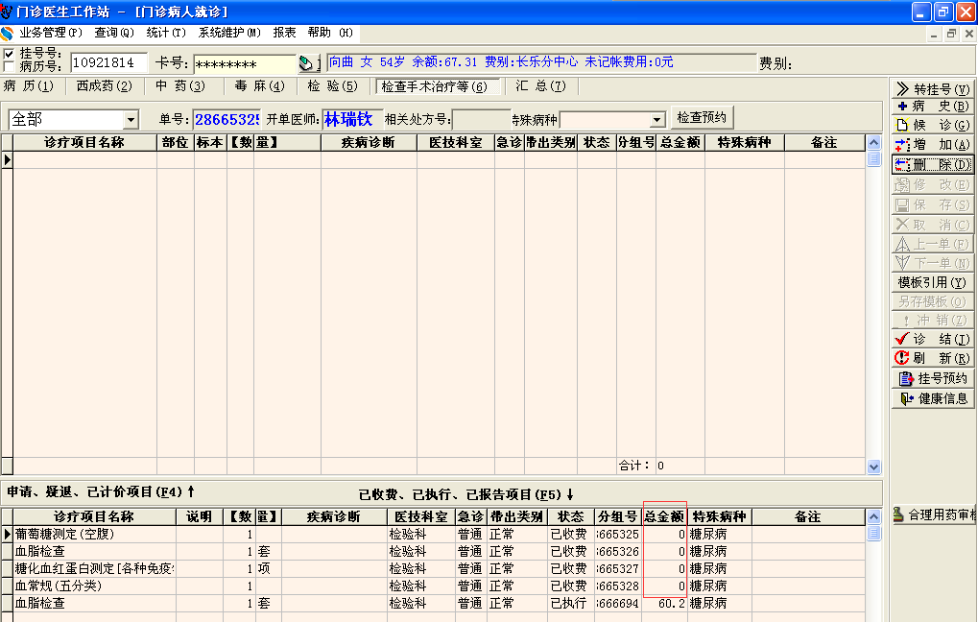Click 诊结(J) finish consultation button

[933, 339]
